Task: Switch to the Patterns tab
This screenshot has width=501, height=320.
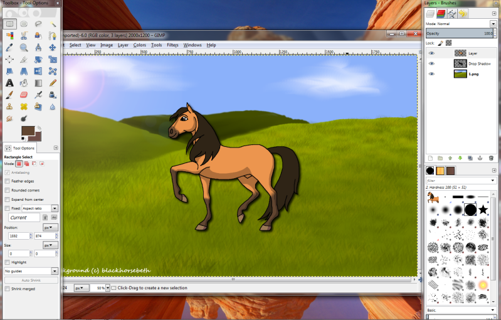Action: pyautogui.click(x=440, y=171)
